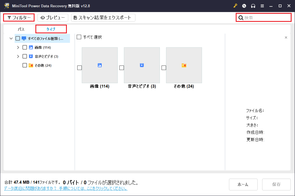
Task: Click the その他 folder icon in tree
Action: pyautogui.click(x=31, y=65)
